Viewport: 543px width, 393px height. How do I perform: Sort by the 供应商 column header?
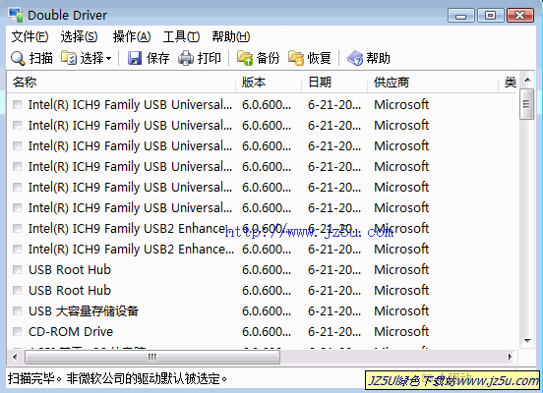[433, 83]
